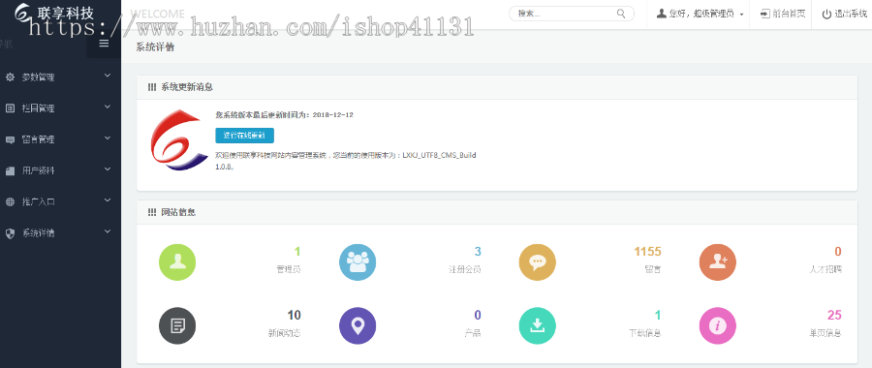Viewport: 872px width, 368px height.
Task: Click the 新闻动态 count 10
Action: click(x=295, y=315)
